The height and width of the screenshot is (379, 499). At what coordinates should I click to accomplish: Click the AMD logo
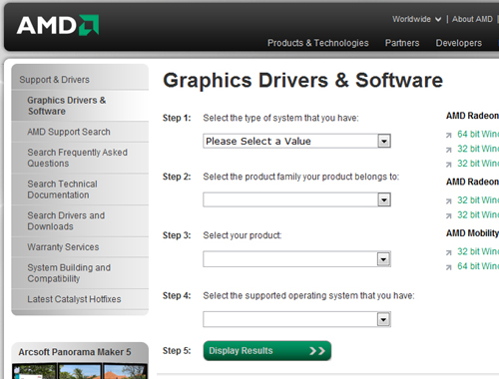tap(58, 25)
